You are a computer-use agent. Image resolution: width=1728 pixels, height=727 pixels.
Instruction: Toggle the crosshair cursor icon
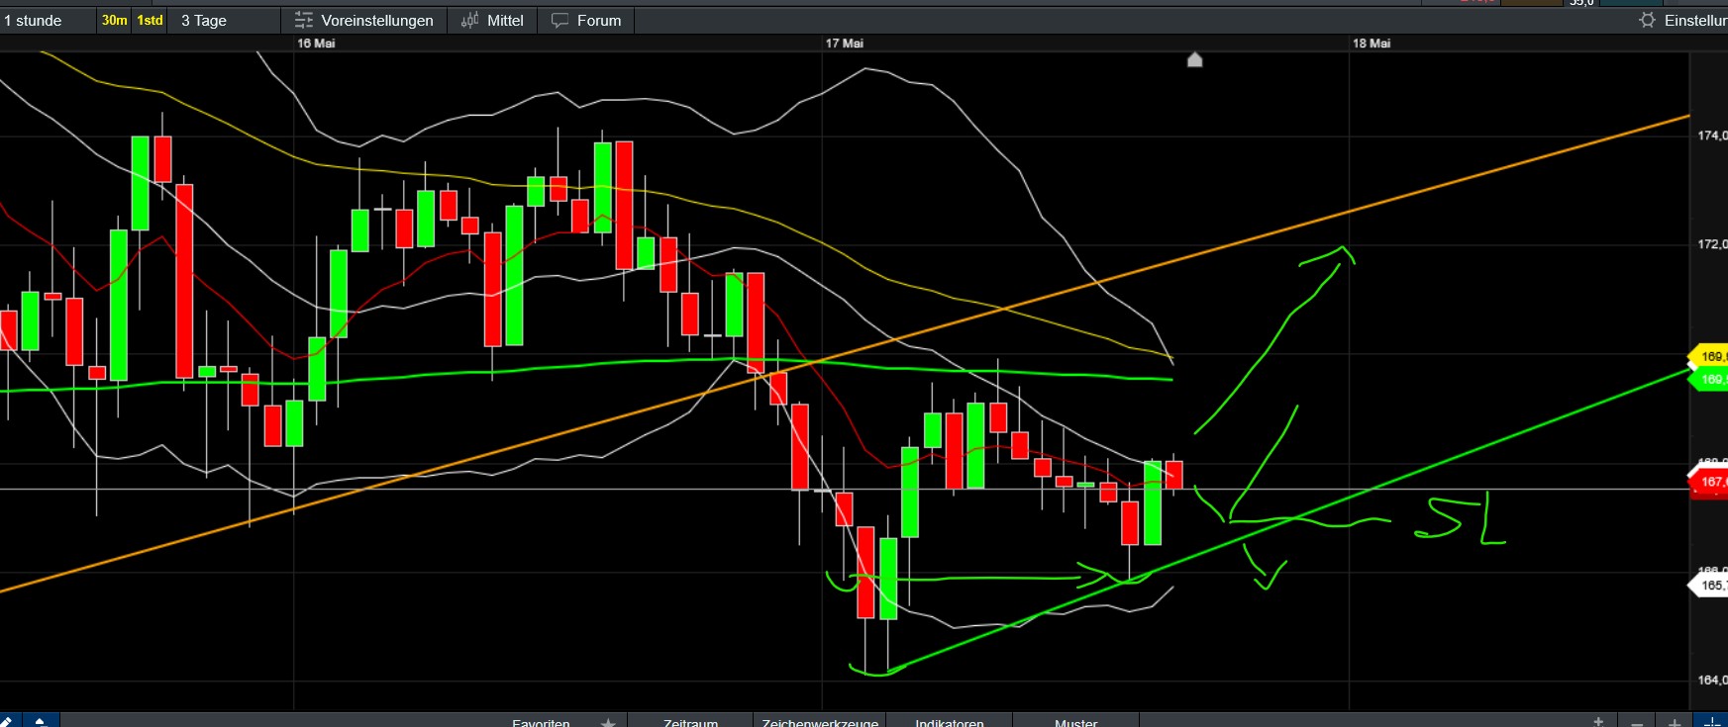pyautogui.click(x=1712, y=723)
